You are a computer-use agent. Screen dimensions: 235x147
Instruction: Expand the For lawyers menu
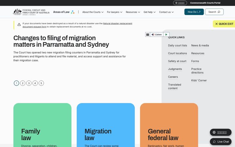(115, 12)
